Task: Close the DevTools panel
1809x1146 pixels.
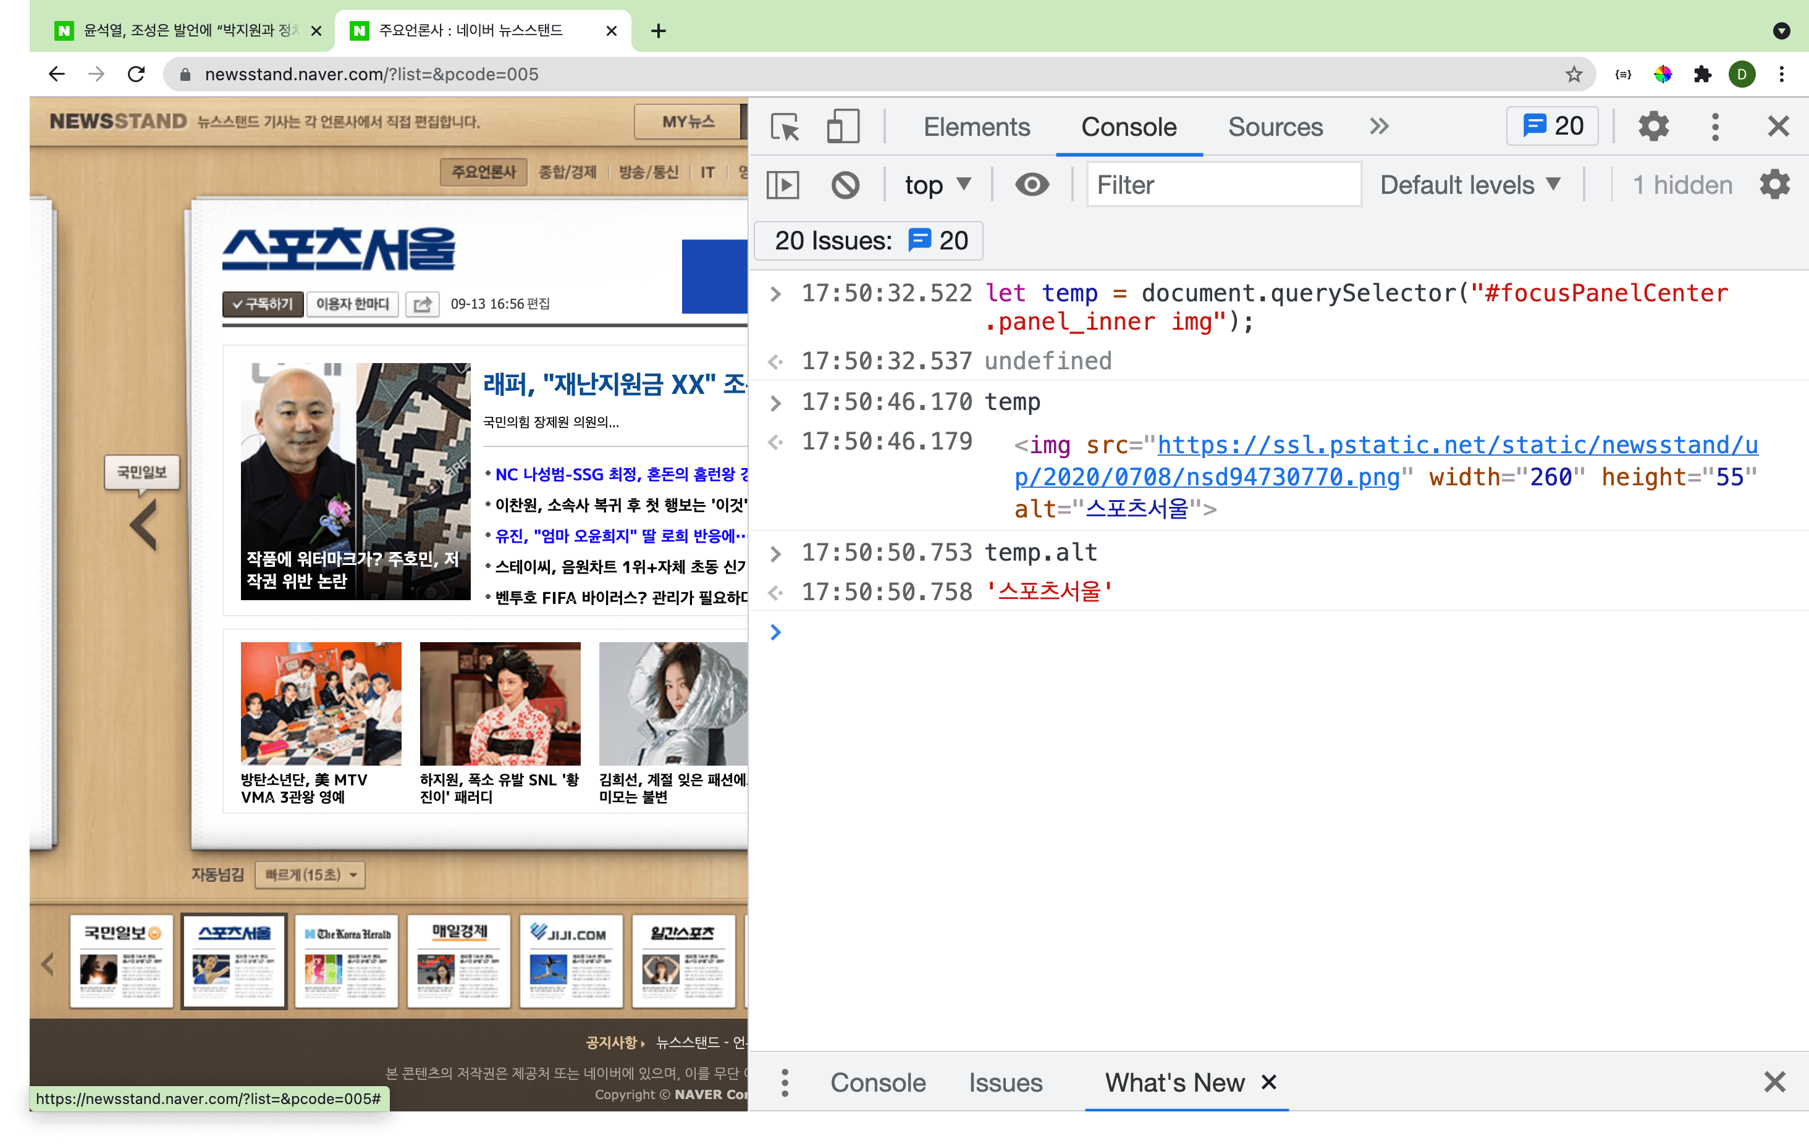Action: click(1777, 125)
